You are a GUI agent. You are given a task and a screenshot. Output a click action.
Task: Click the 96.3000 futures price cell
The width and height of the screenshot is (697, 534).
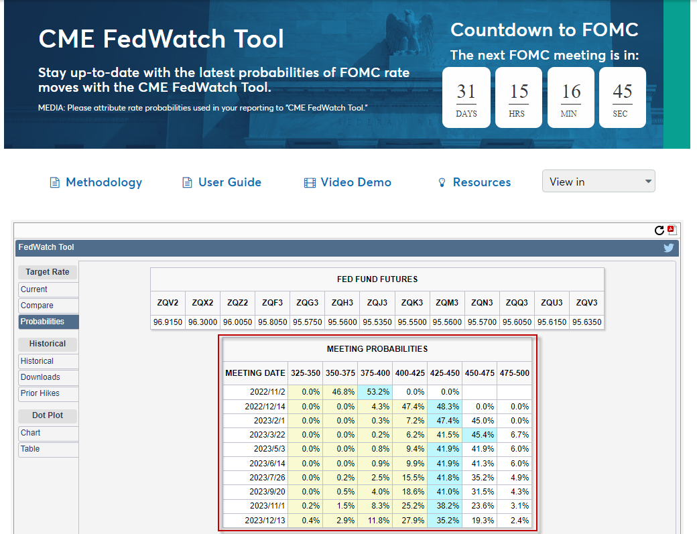202,322
